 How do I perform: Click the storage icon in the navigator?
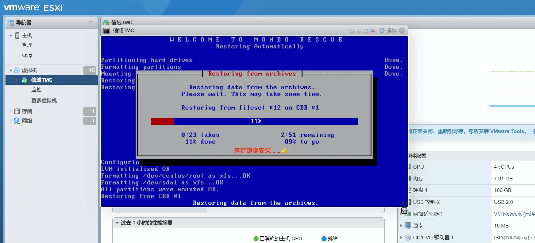coord(17,111)
